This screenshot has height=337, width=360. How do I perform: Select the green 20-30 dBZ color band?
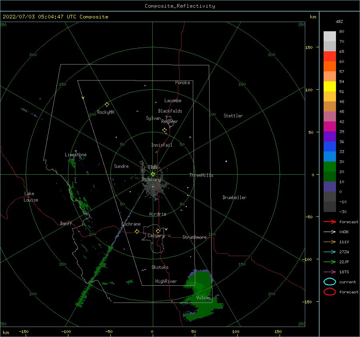pos(330,167)
